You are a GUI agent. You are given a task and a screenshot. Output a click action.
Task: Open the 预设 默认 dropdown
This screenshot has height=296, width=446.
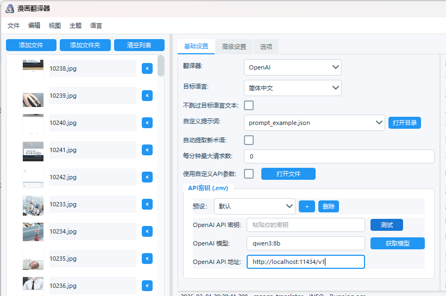point(255,206)
